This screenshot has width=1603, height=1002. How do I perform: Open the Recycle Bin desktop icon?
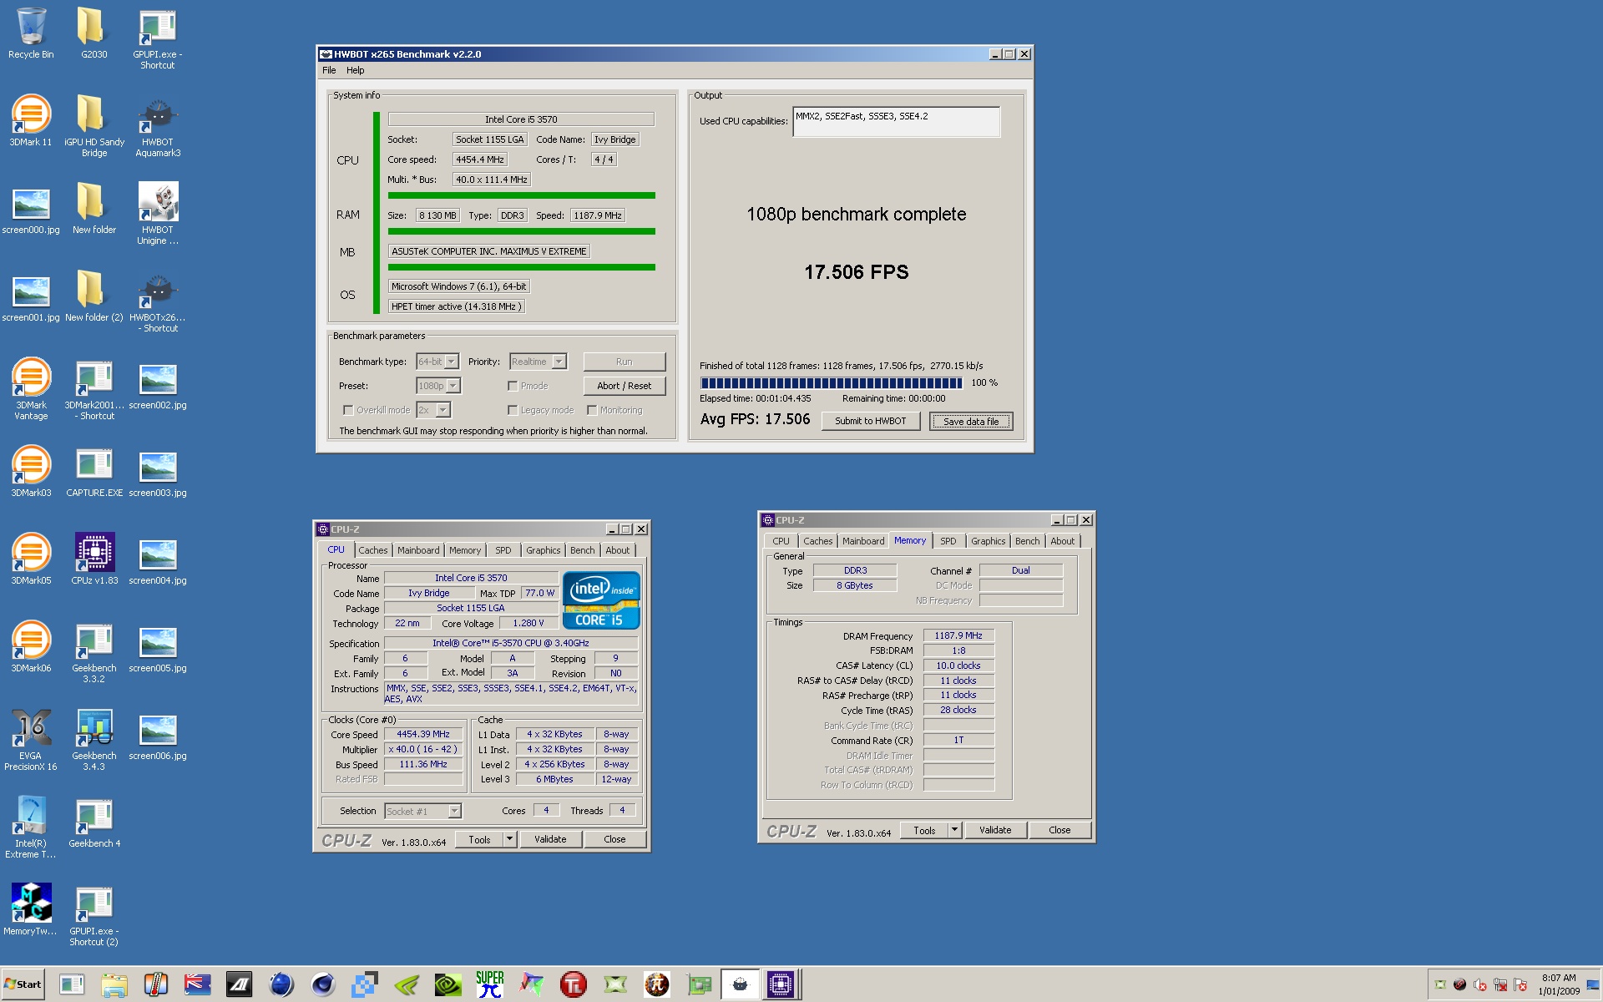tap(31, 33)
